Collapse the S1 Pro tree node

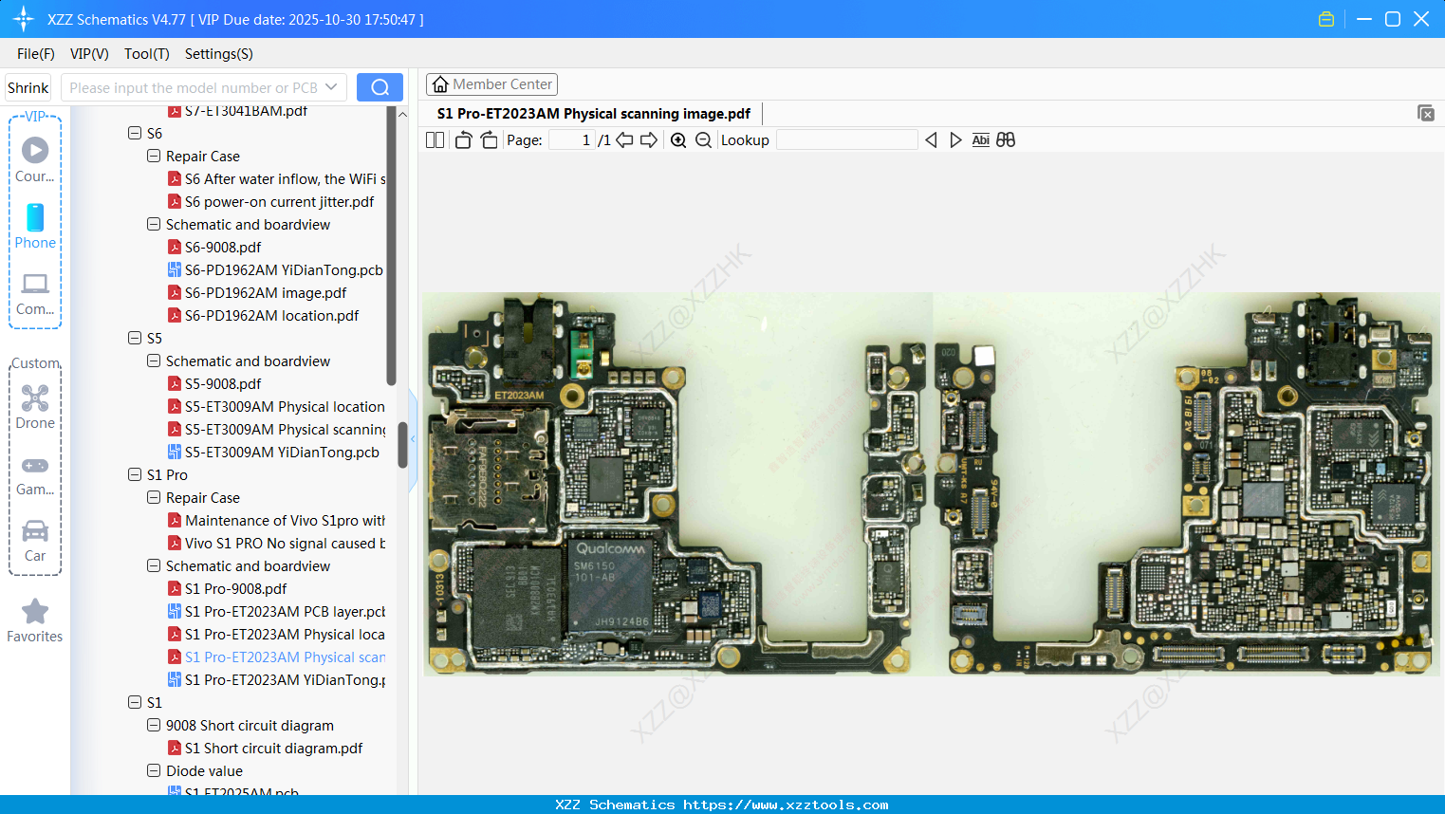click(135, 474)
